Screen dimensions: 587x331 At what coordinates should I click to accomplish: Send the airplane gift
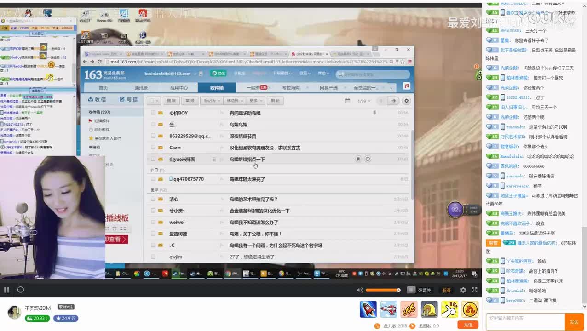point(389,309)
